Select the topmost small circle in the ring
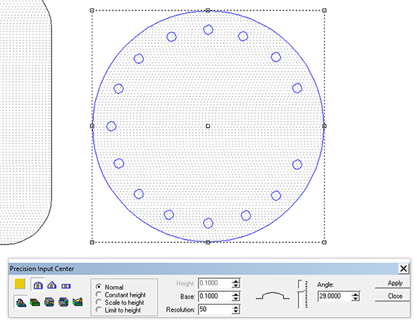Viewport: 417px width, 325px height. [x=208, y=30]
